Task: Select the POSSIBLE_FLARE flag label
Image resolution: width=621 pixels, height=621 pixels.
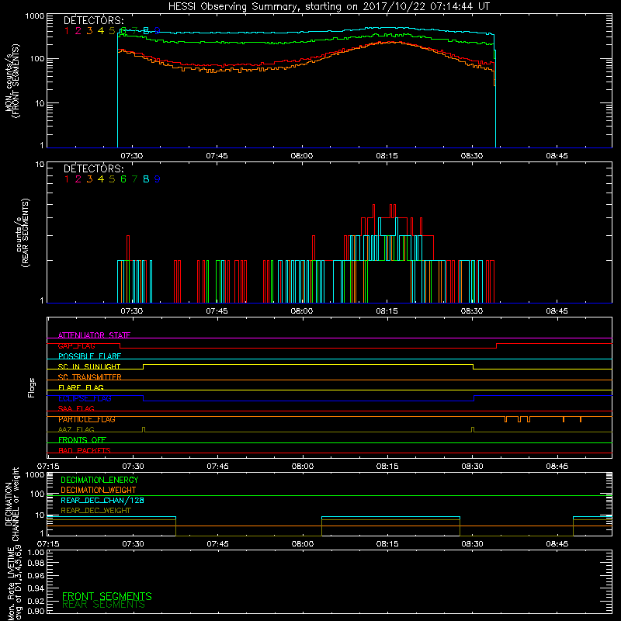Action: click(x=89, y=356)
